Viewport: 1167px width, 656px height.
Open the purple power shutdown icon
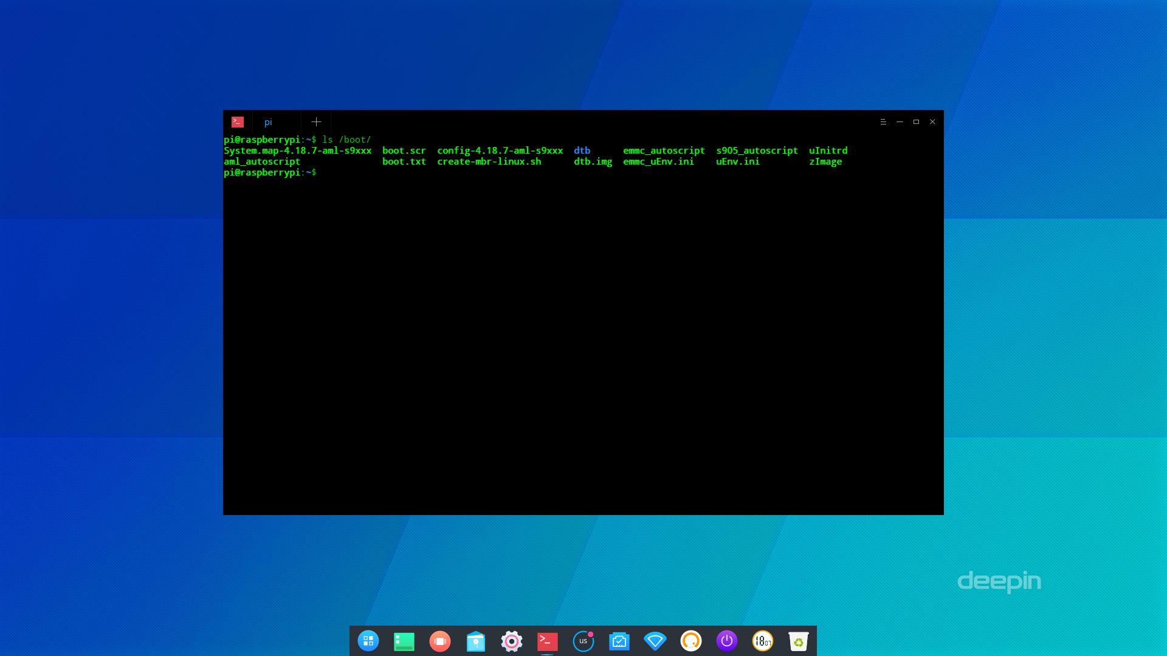point(726,641)
